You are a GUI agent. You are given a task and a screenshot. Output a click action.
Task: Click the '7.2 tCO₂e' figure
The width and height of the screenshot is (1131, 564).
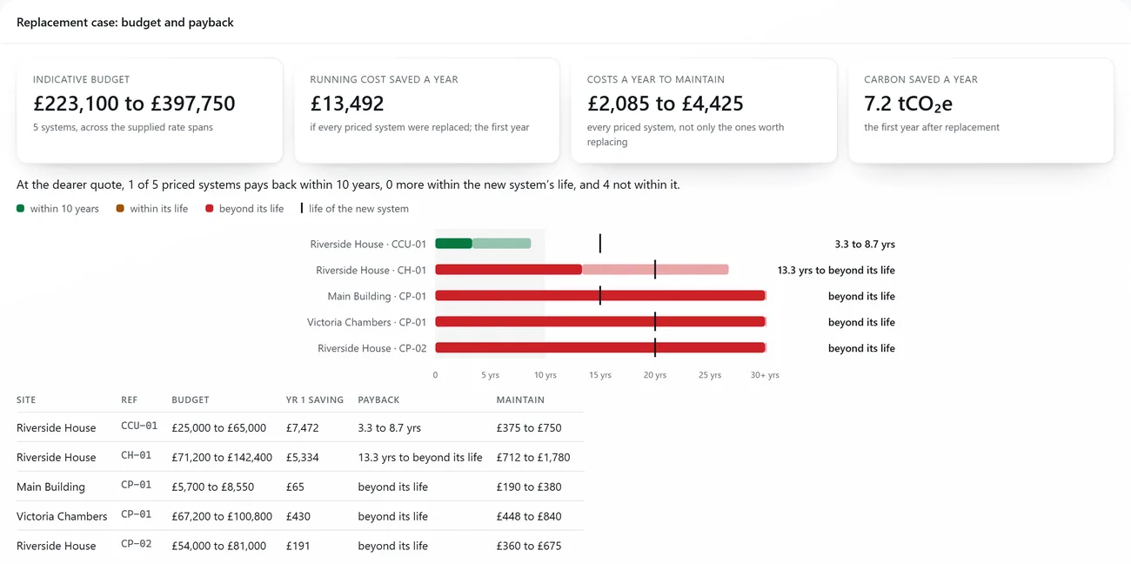pos(908,104)
